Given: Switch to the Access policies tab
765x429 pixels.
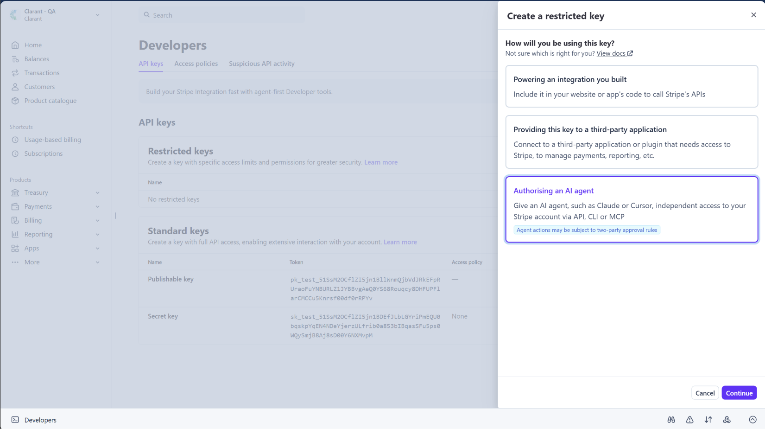Looking at the screenshot, I should click(196, 64).
